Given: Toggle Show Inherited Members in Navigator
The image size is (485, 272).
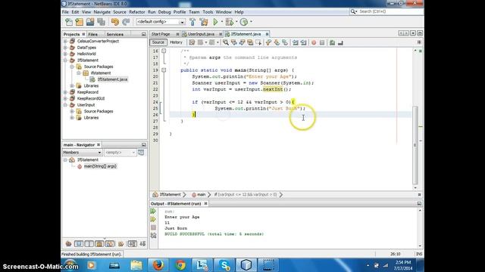Looking at the screenshot, I should [x=68, y=244].
